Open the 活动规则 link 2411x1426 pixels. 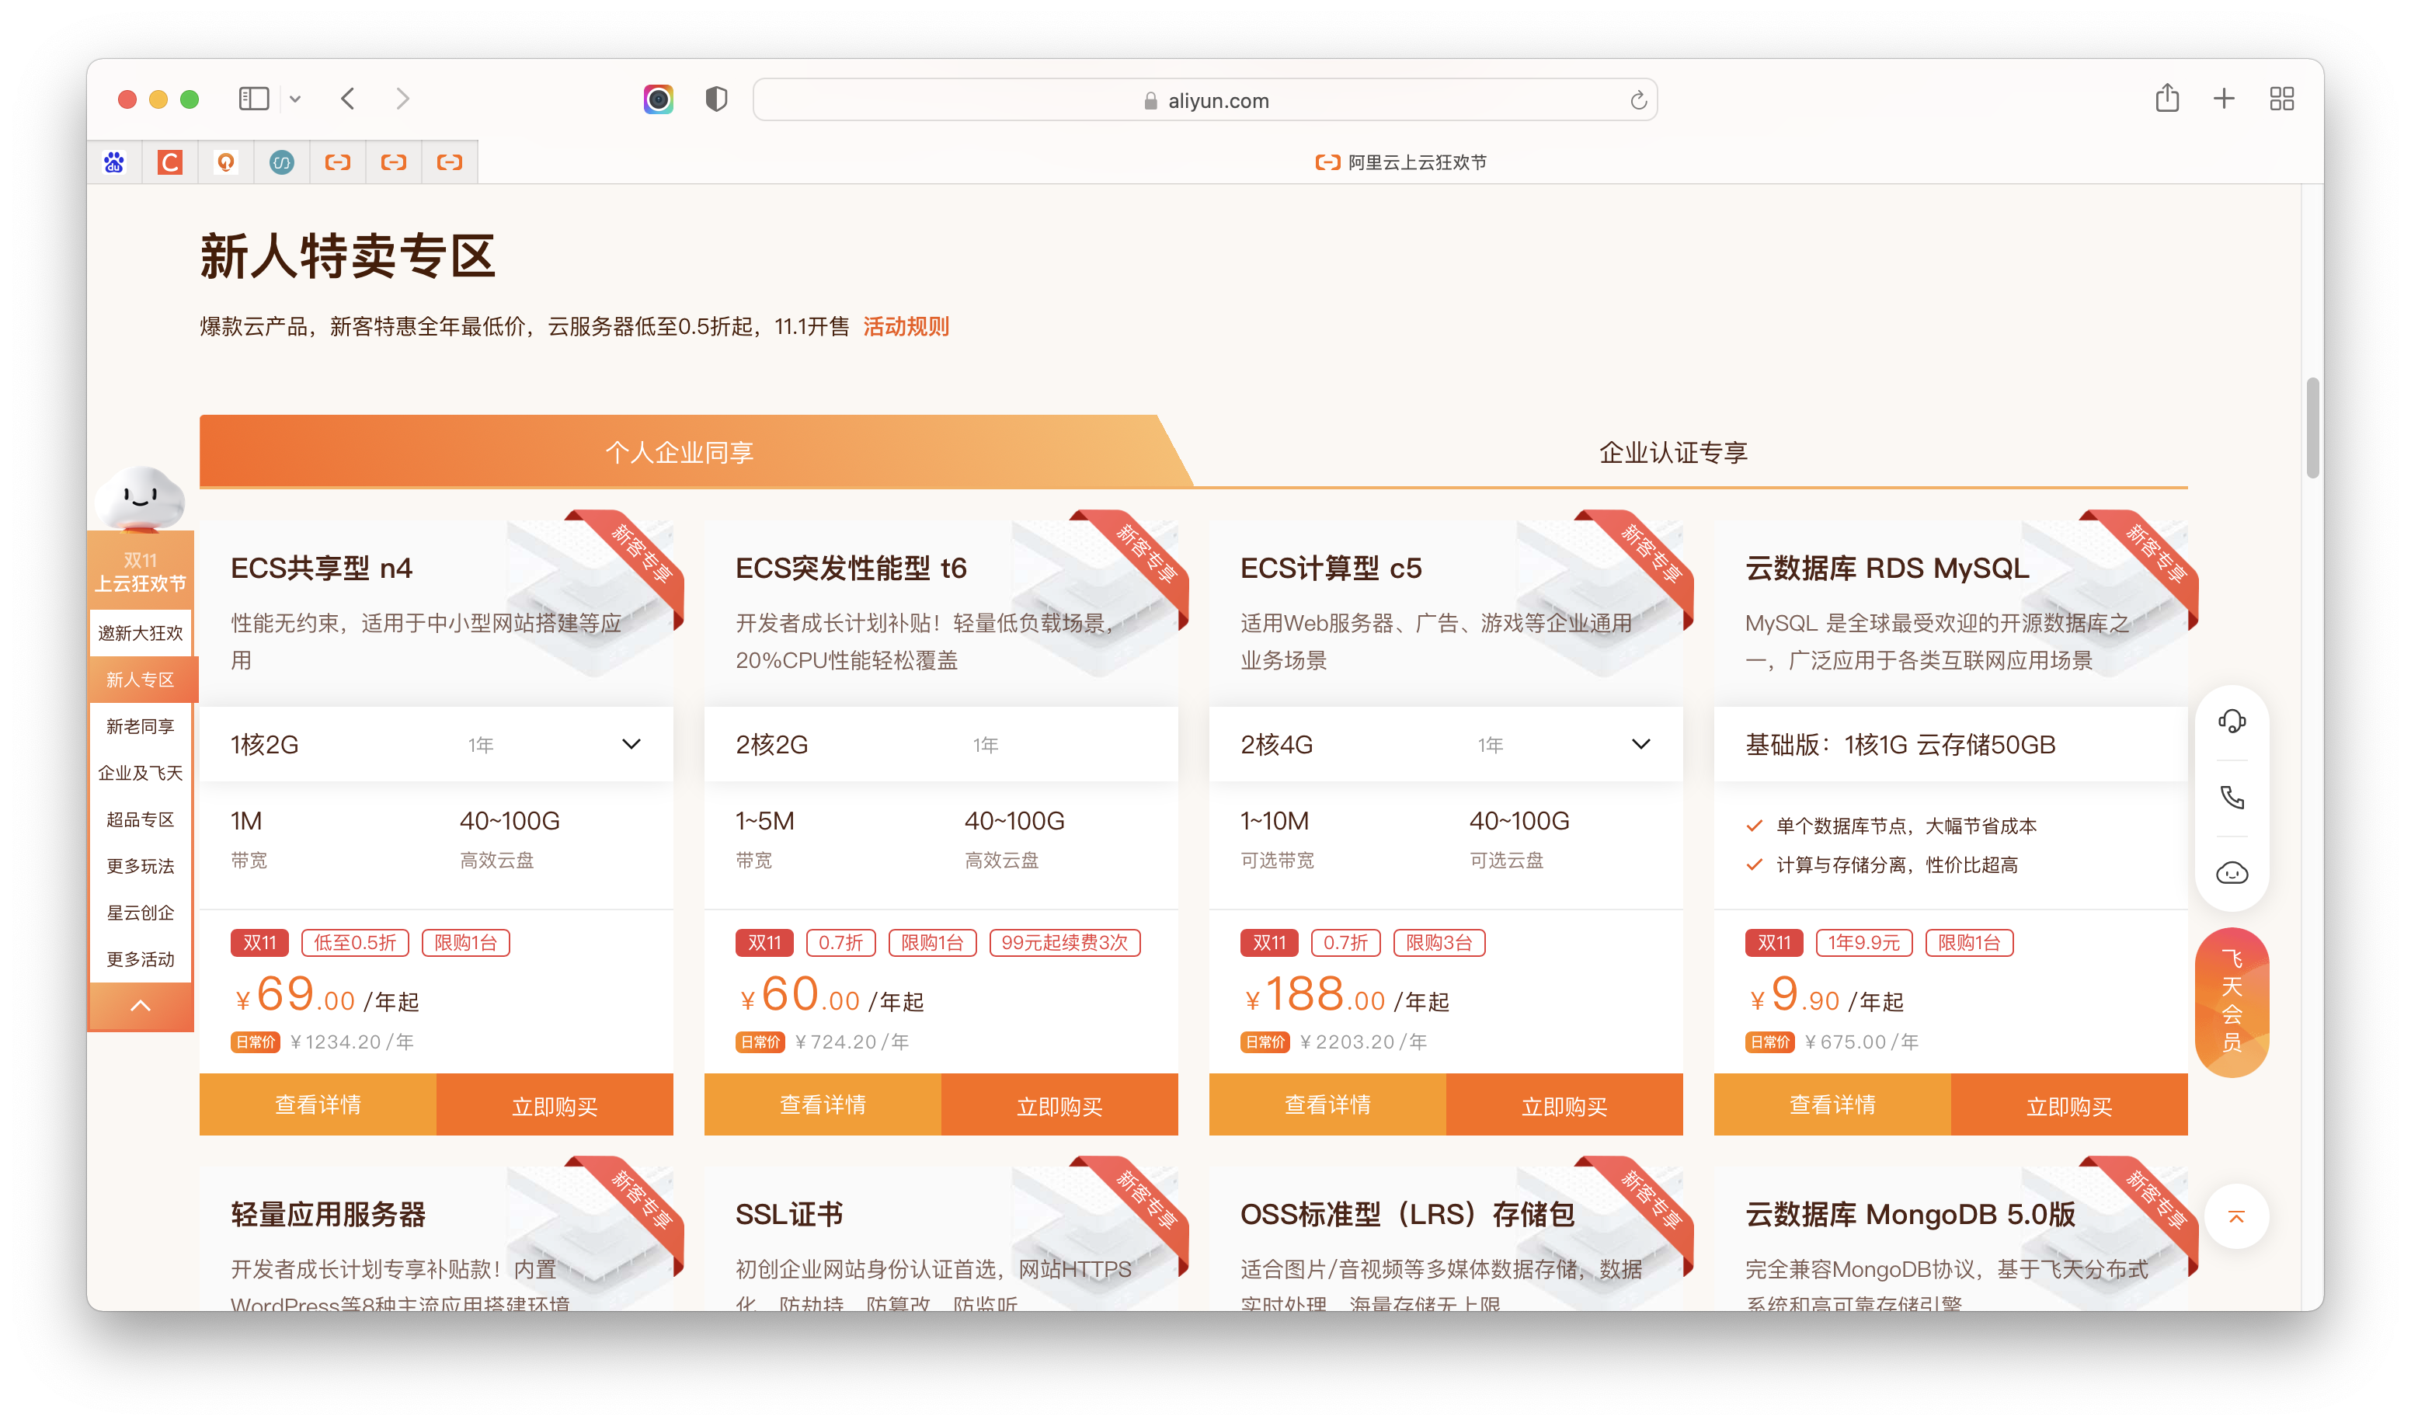[905, 327]
